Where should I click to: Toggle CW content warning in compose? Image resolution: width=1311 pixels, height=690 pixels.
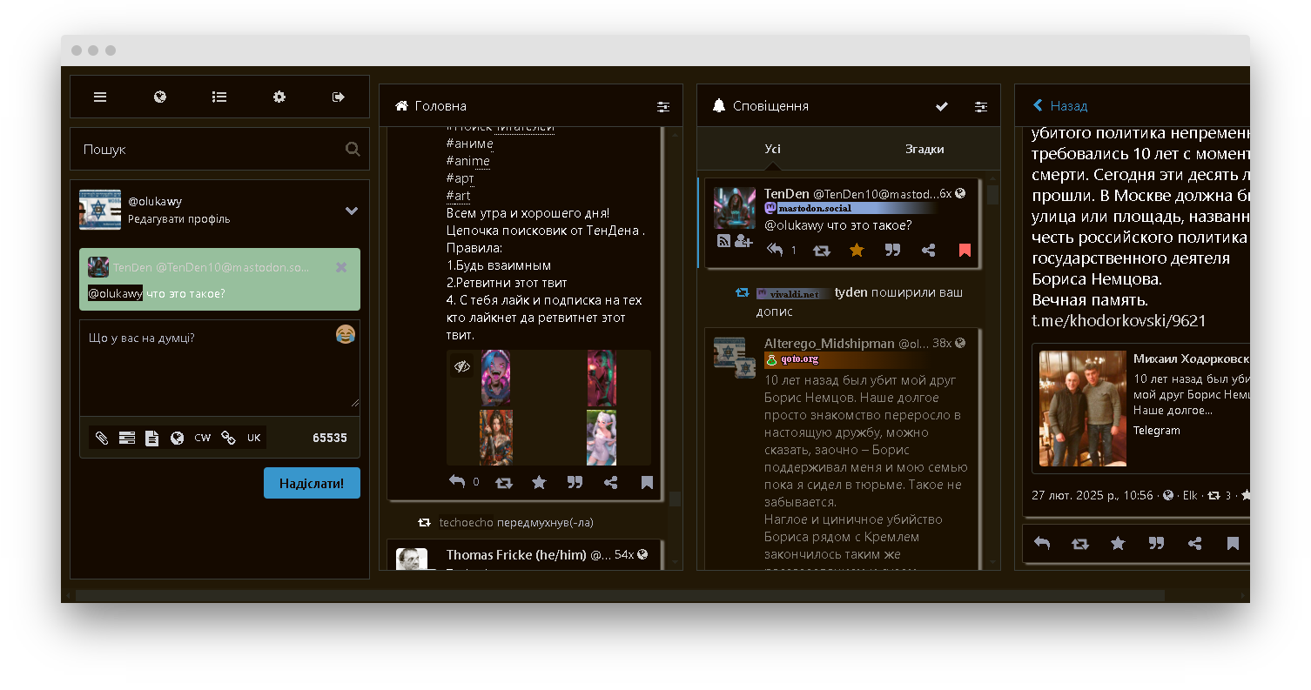[203, 438]
